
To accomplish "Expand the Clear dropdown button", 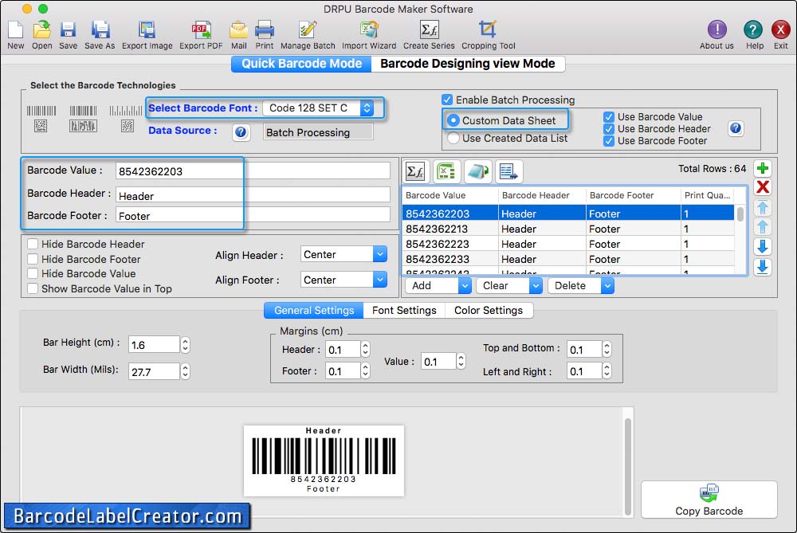I will [536, 286].
